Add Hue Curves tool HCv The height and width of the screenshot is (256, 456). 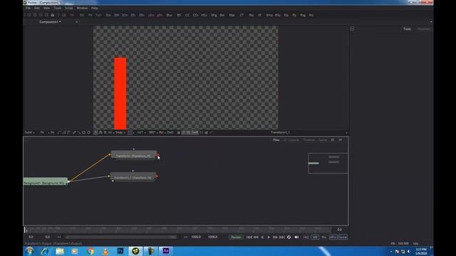[x=204, y=15]
